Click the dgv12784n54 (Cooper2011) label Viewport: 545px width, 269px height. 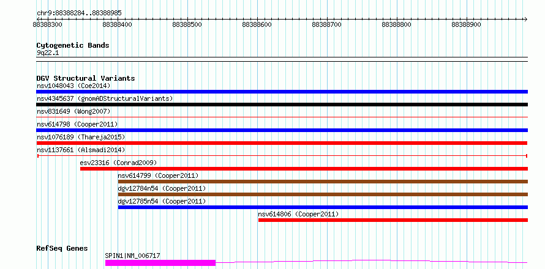tap(162, 188)
